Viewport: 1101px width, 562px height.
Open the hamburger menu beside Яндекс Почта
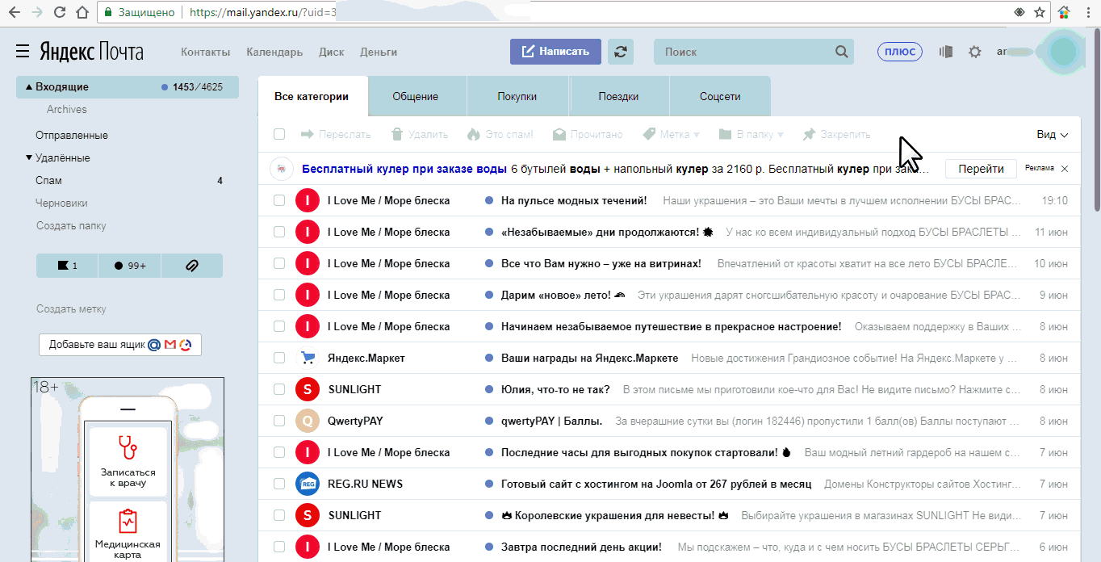(23, 52)
